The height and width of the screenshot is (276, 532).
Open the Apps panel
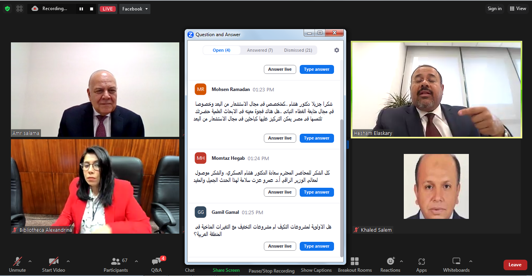coord(421,264)
